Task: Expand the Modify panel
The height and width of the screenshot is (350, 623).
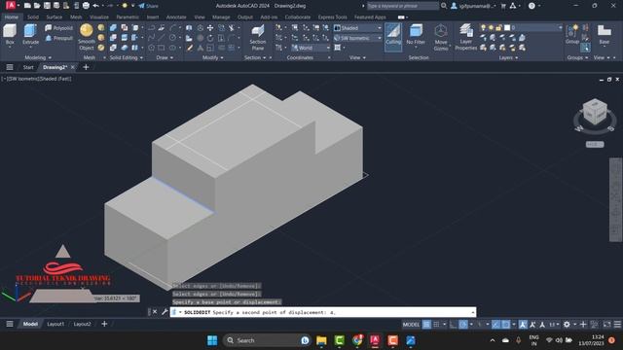Action: 212,57
